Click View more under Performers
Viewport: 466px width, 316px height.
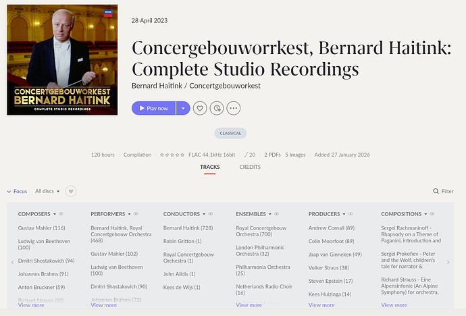tap(104, 305)
